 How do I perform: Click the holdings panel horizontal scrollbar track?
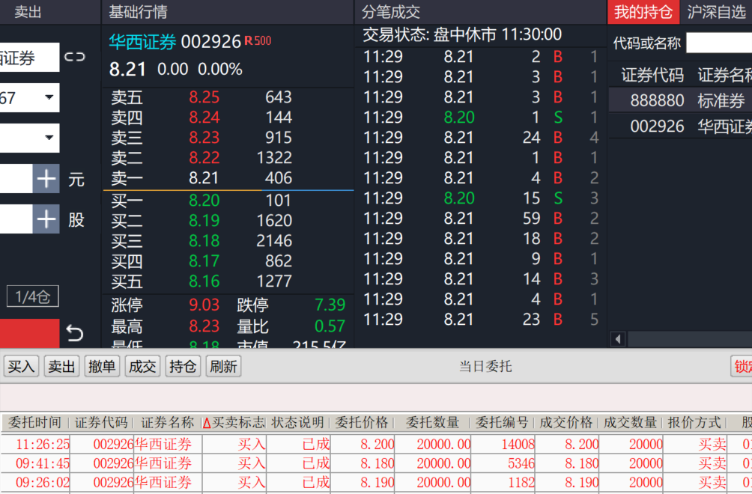coord(690,339)
